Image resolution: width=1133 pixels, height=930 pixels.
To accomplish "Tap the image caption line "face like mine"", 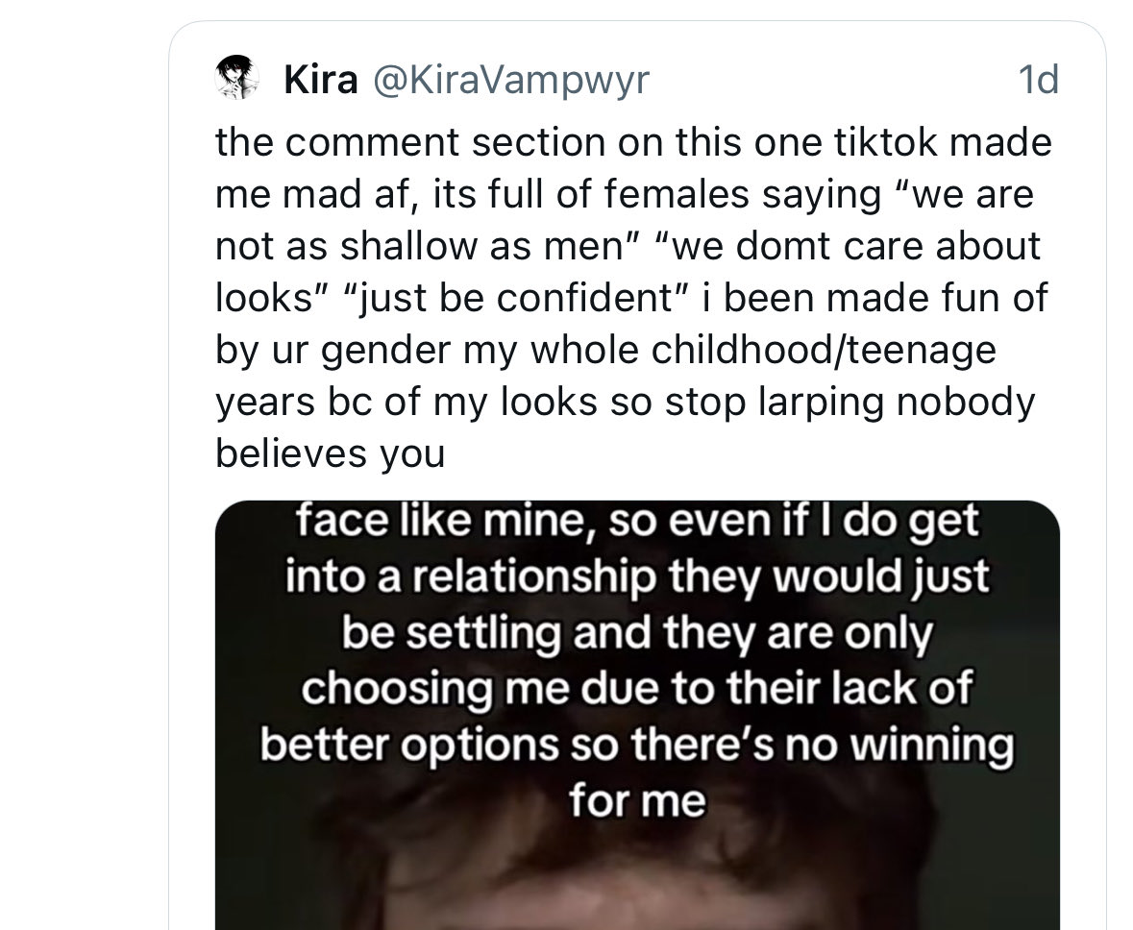I will pyautogui.click(x=637, y=522).
